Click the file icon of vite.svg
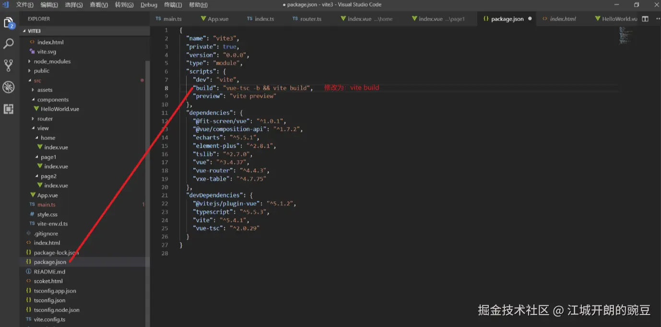 click(x=32, y=51)
